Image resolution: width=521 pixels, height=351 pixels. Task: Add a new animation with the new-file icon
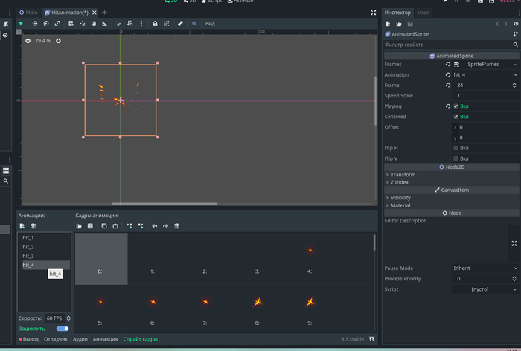point(22,226)
